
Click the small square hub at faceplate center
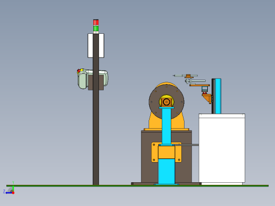coord(167,102)
